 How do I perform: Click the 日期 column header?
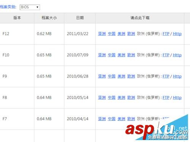[x=80, y=18]
